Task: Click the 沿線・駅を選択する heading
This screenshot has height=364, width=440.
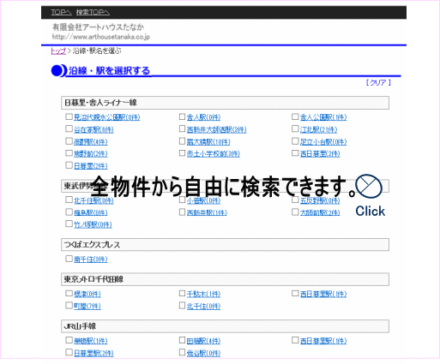Action: click(x=109, y=71)
